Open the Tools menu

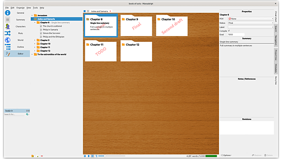click(35, 8)
